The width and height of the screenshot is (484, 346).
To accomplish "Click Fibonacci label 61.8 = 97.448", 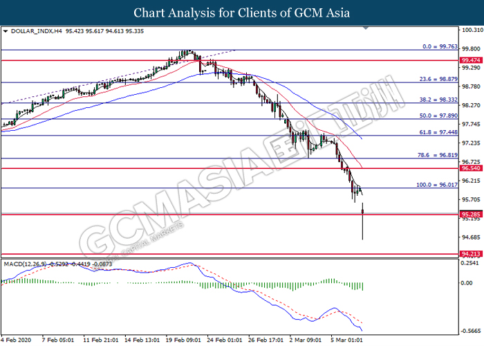I will (x=438, y=132).
